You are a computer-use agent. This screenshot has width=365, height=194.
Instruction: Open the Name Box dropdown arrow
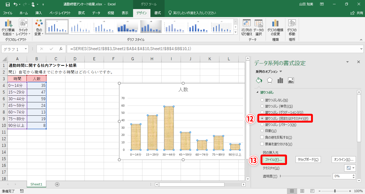point(26,49)
